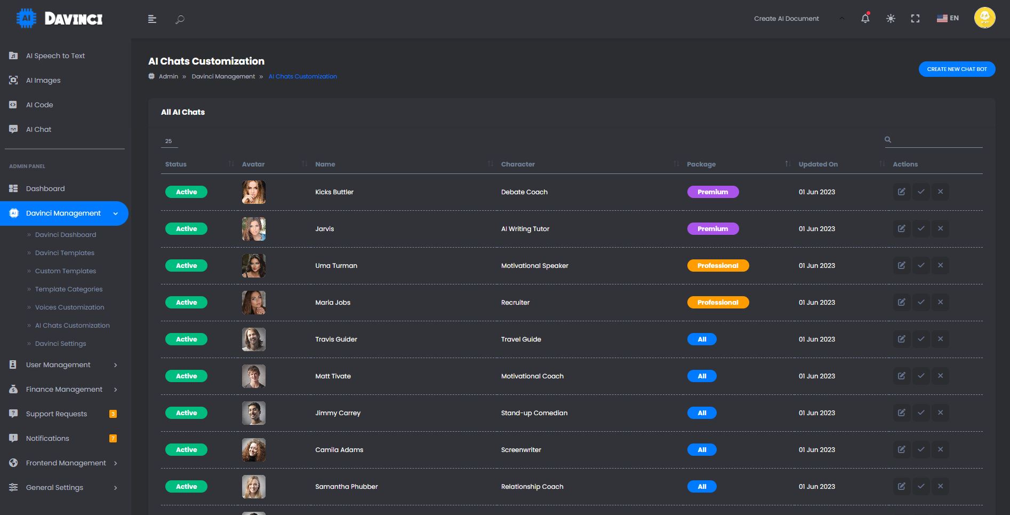
Task: Edit the Kicks Buttler chat bot
Action: (901, 192)
